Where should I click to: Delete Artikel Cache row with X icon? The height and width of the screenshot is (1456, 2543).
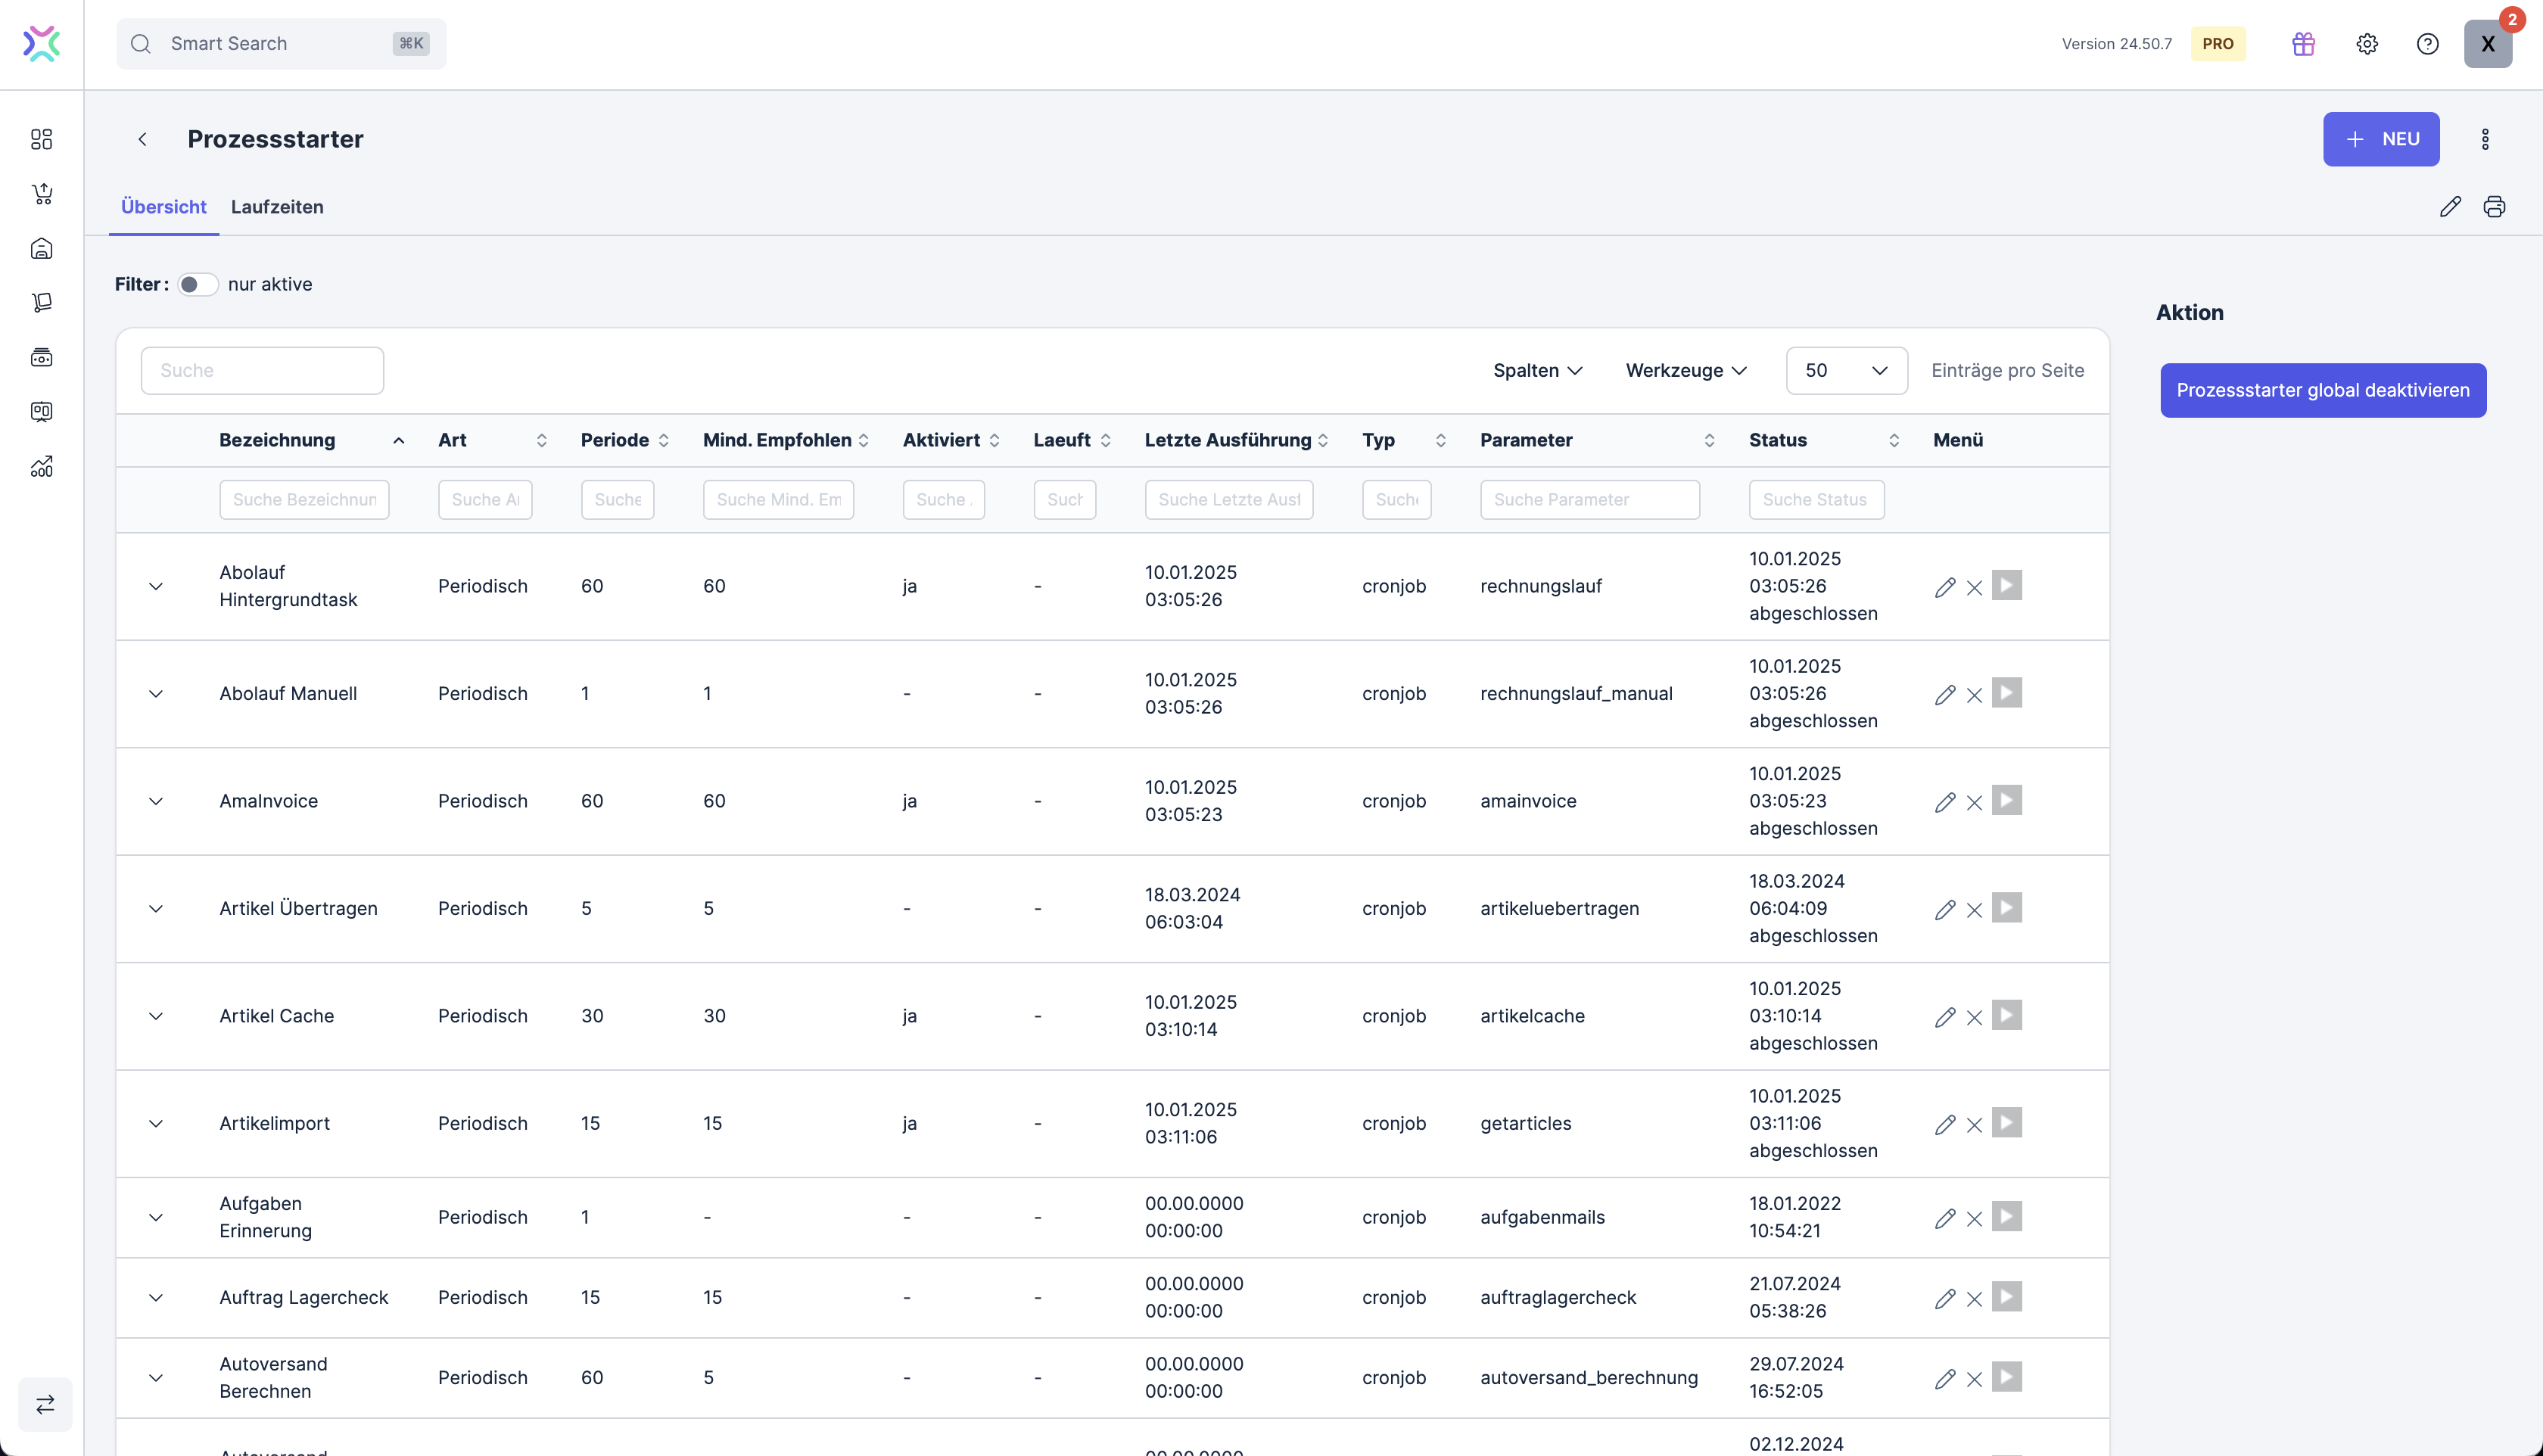[x=1974, y=1017]
